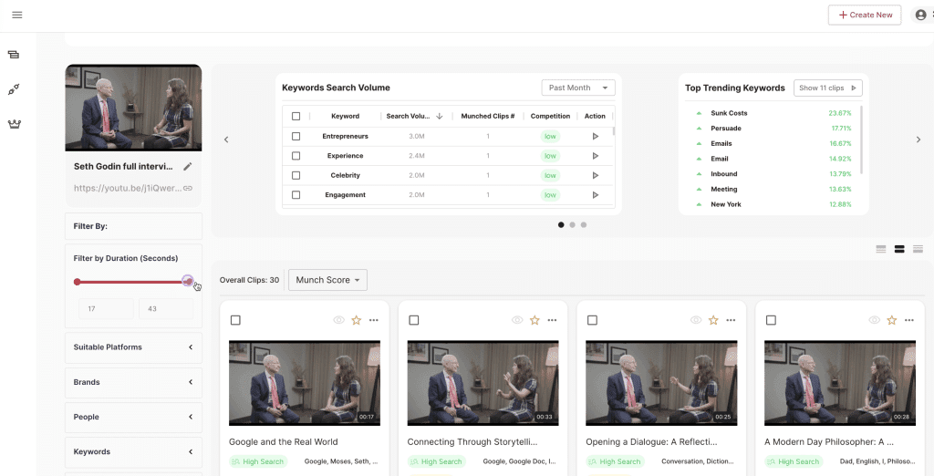
Task: Tick the select-all keywords header checkbox
Action: (x=296, y=116)
